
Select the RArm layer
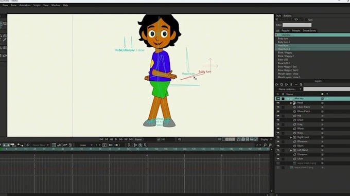point(300,146)
